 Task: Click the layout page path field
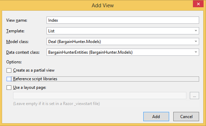[100, 96]
